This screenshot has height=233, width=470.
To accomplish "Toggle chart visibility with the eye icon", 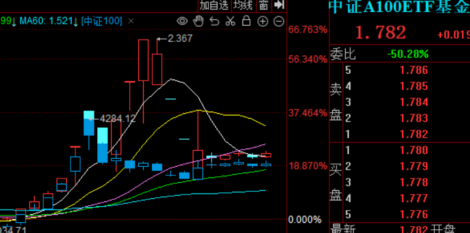I will 182,21.
